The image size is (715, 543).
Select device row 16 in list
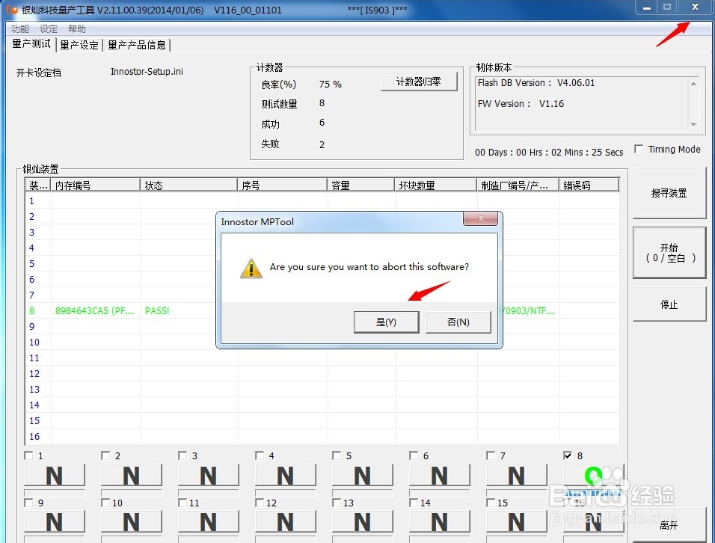click(322, 436)
